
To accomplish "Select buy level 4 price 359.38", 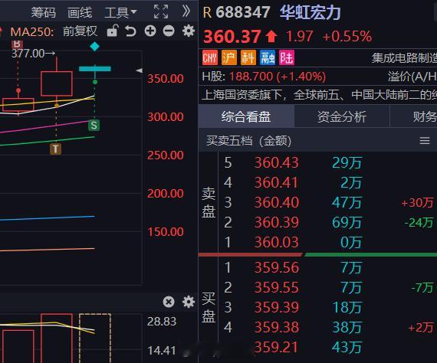I will point(276,327).
